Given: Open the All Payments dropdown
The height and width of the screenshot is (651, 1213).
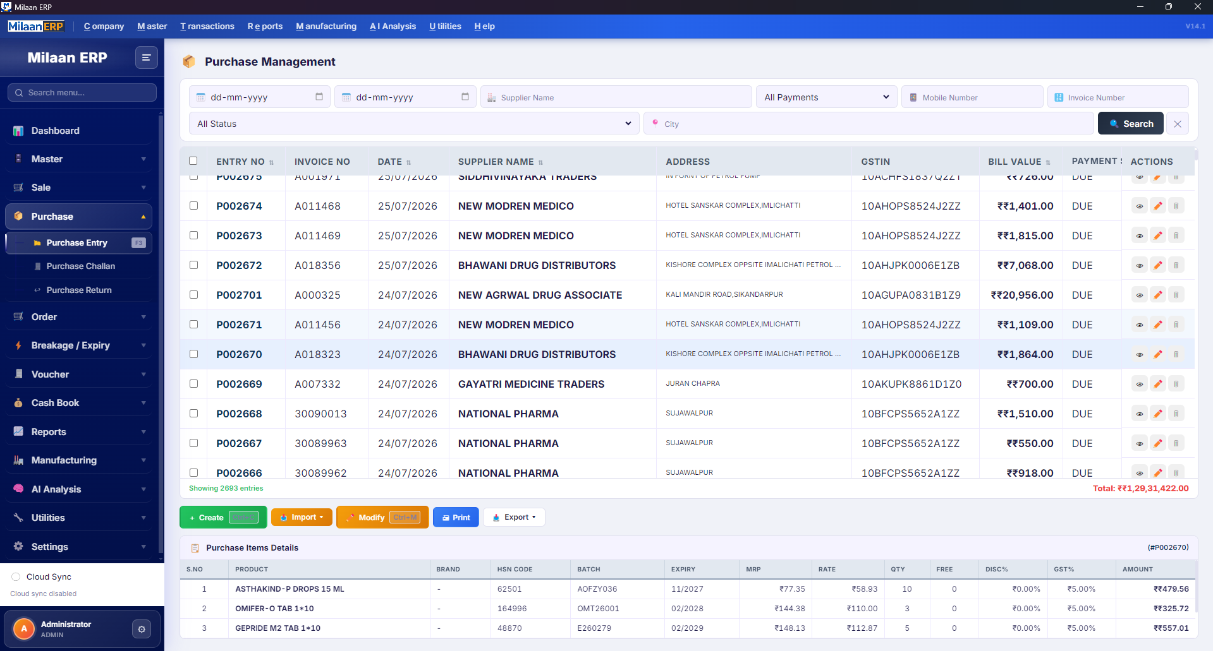Looking at the screenshot, I should pos(826,97).
